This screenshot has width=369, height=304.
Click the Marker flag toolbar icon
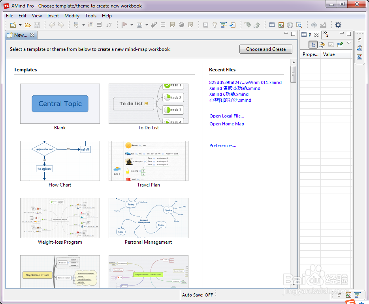(x=124, y=25)
